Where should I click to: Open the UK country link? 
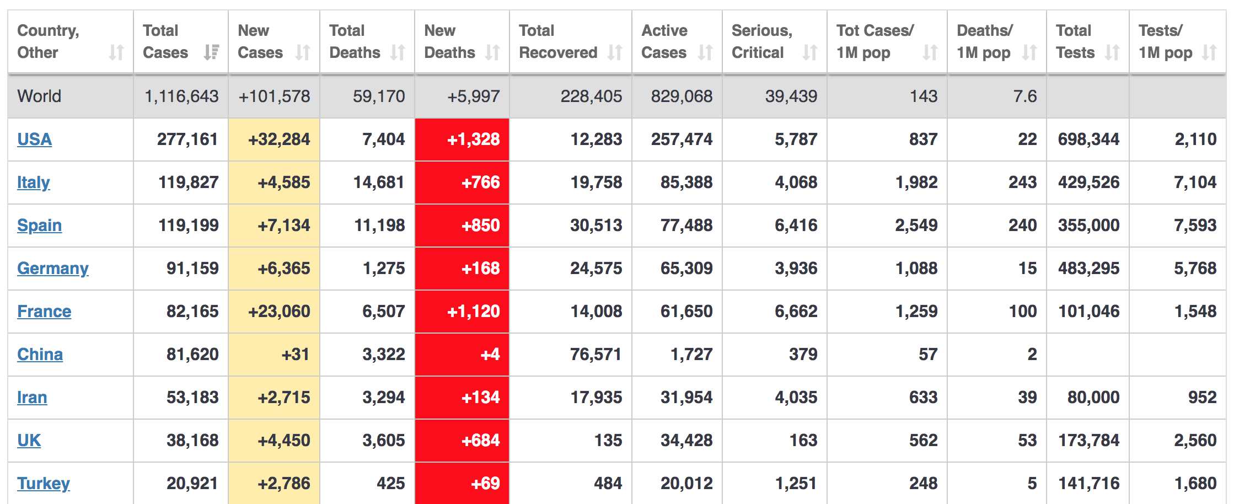point(29,440)
